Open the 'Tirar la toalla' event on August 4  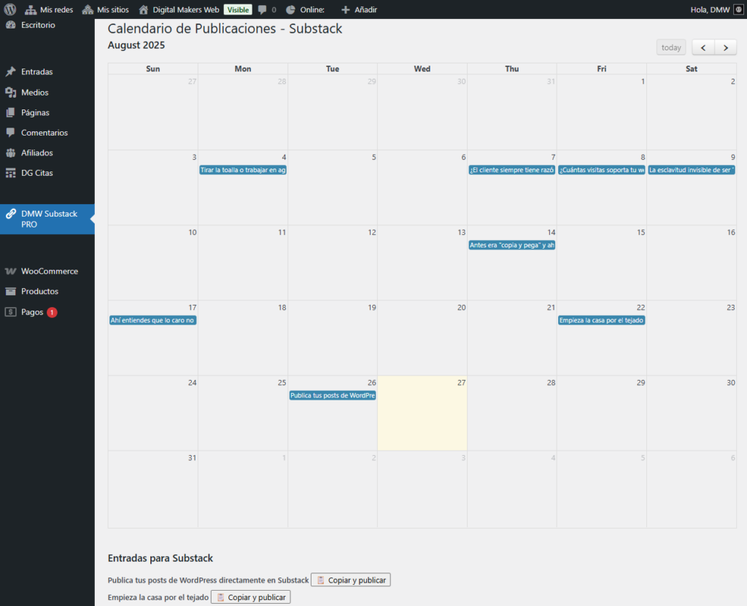coord(243,170)
